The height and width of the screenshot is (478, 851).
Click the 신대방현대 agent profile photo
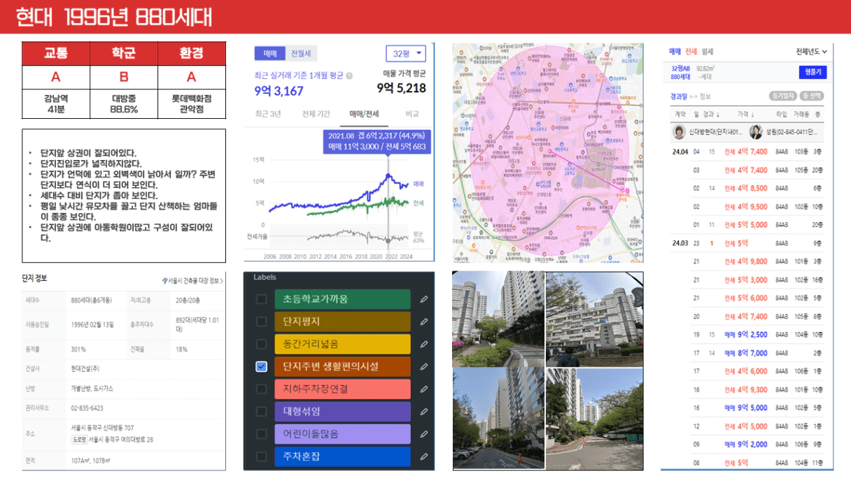679,131
